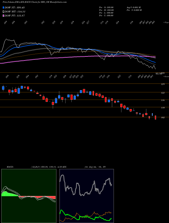Click the 'Pre C: 100.00' close value

[x=106, y=16]
